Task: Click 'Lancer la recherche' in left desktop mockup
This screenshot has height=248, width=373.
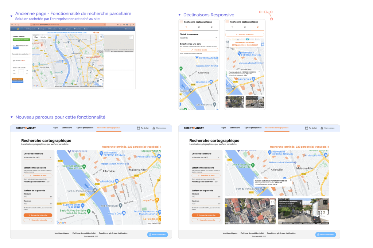Action: tap(38, 215)
